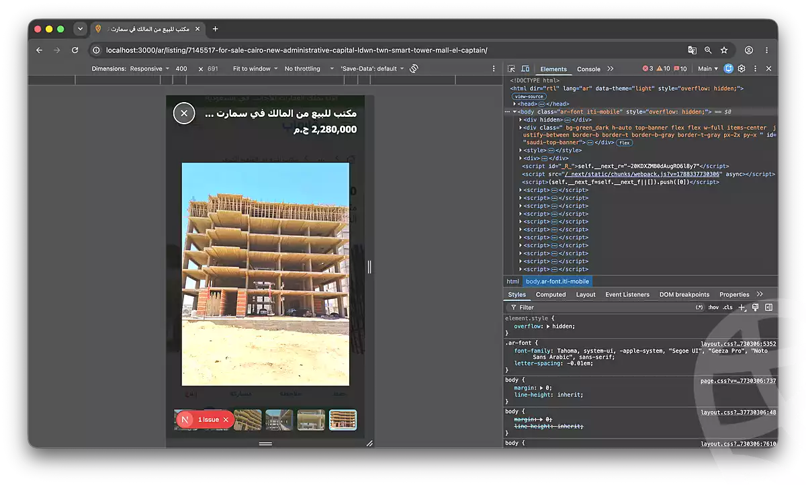This screenshot has width=806, height=485.
Task: Open the Styles tab
Action: pos(517,294)
